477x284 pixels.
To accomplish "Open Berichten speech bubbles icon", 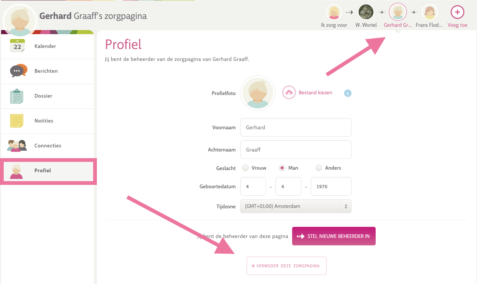I will 19,71.
